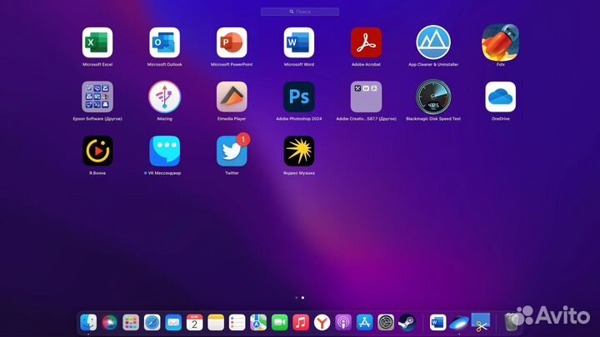This screenshot has height=337, width=600.
Task: Open System Preferences in the Dock
Action: tap(386, 323)
